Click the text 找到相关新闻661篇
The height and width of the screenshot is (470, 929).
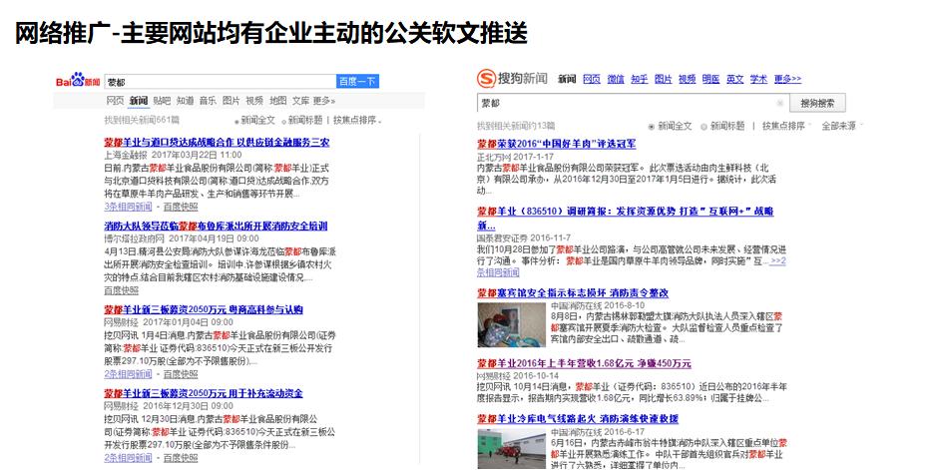point(142,120)
